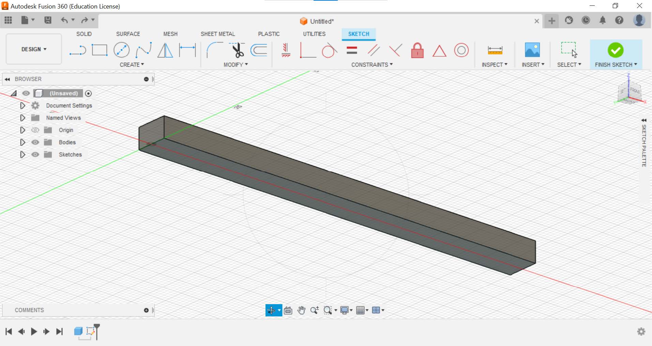Open the CREATE dropdown menu
Screen dimensions: 652x346
(x=132, y=65)
